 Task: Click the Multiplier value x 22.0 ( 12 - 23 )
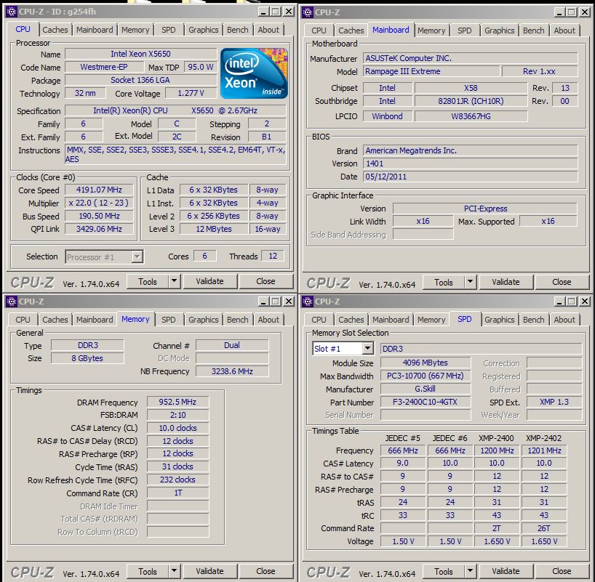99,203
